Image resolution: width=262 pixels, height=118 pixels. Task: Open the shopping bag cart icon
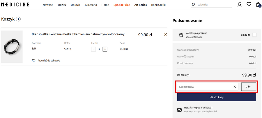[258, 4]
